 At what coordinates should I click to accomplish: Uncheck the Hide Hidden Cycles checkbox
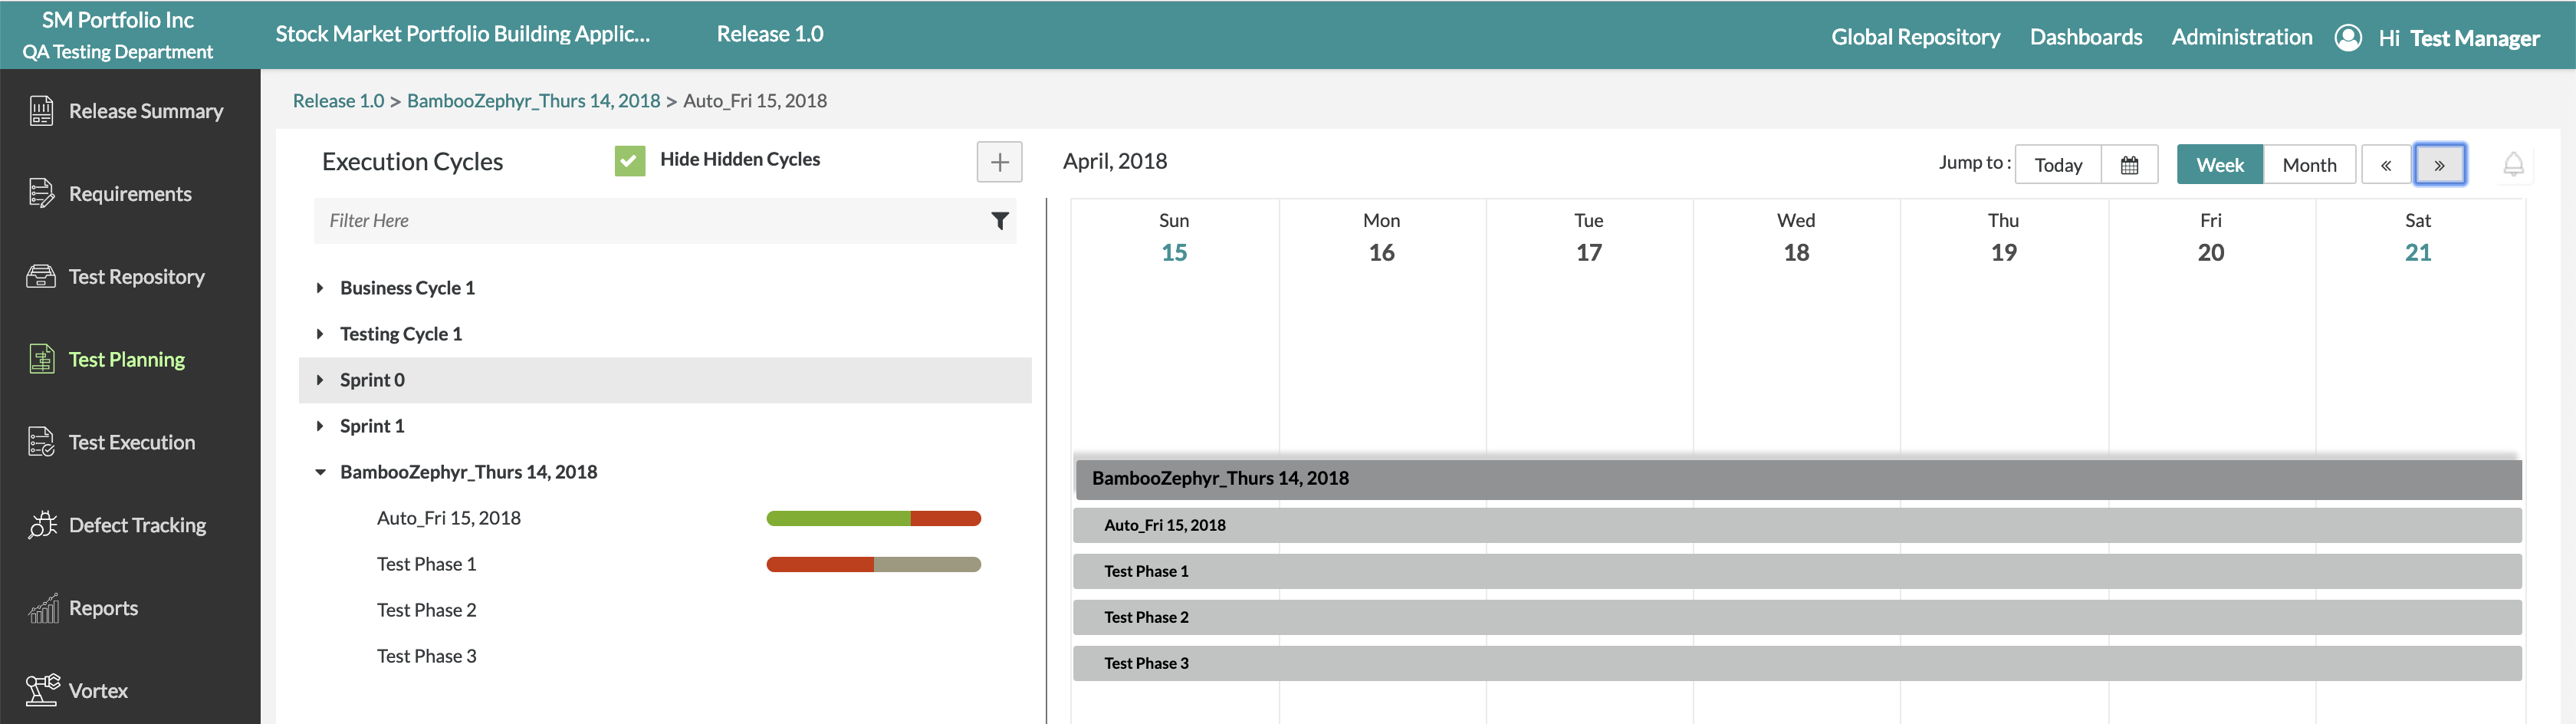tap(629, 160)
